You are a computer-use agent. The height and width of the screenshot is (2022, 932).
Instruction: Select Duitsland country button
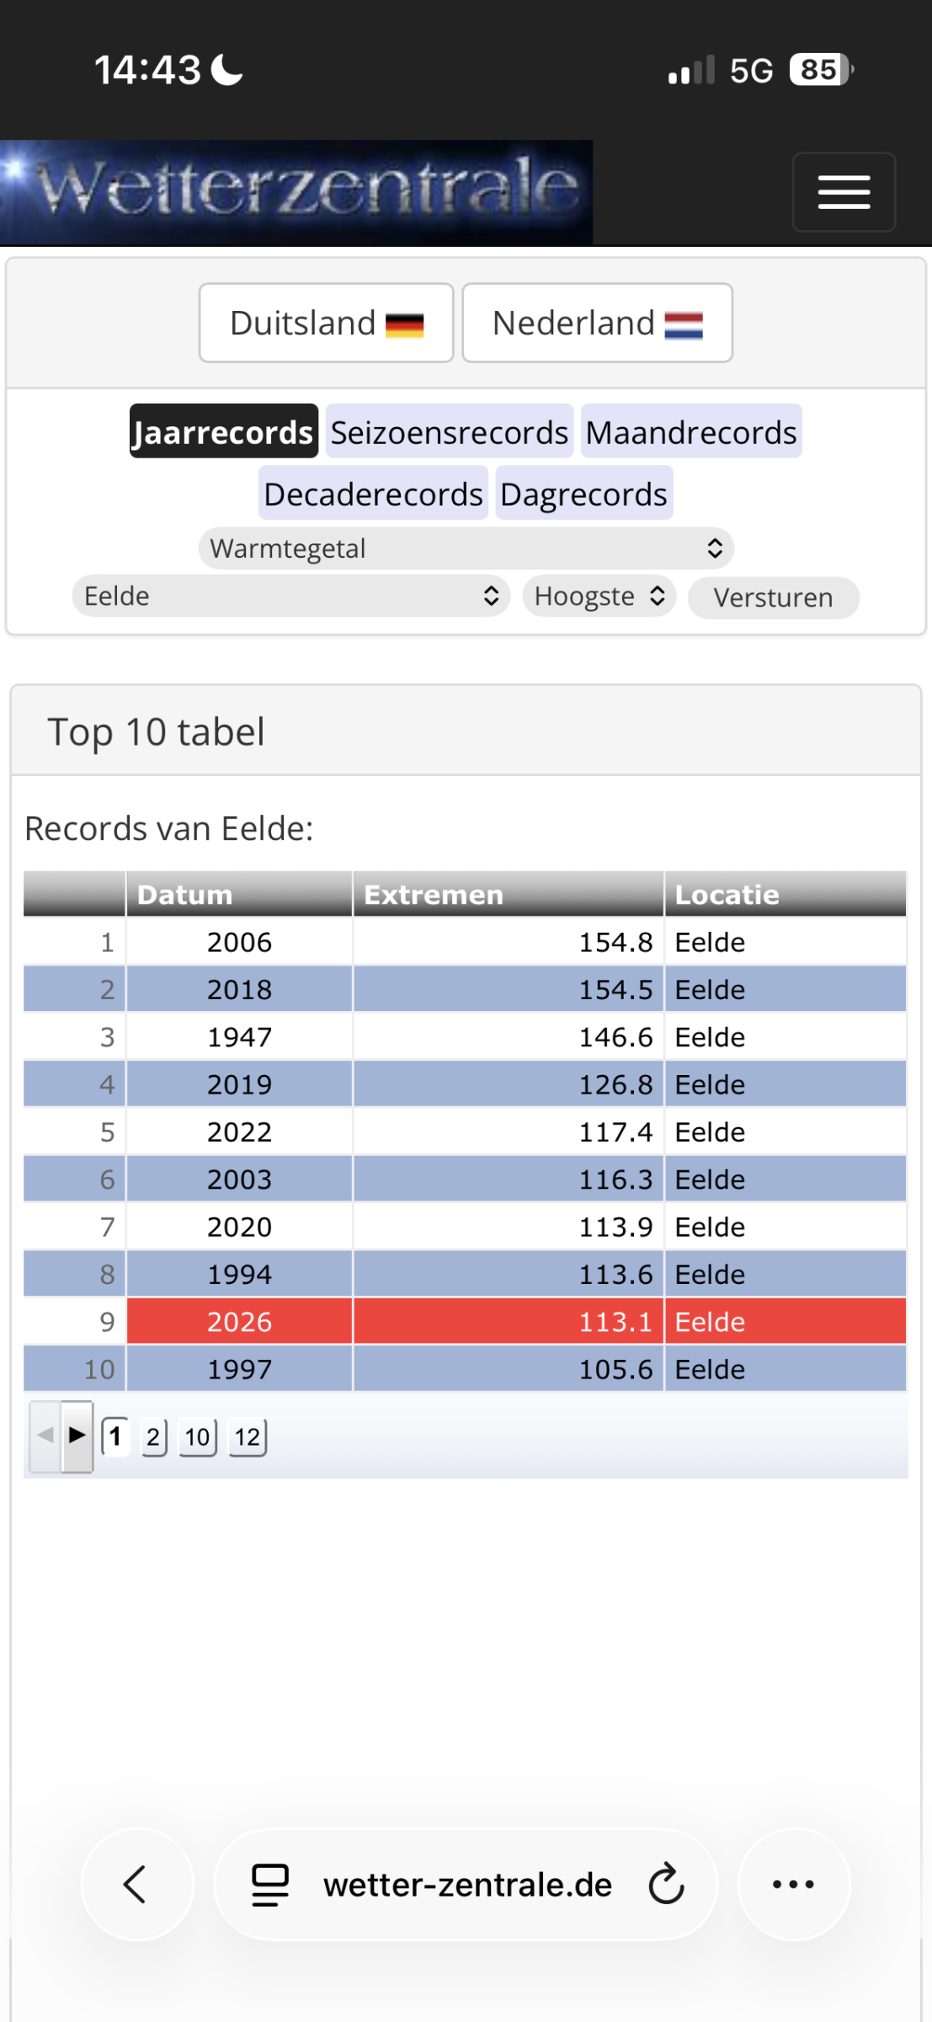tap(327, 323)
